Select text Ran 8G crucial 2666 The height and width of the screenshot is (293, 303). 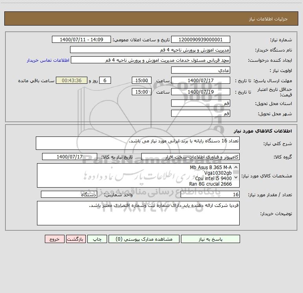(x=211, y=184)
